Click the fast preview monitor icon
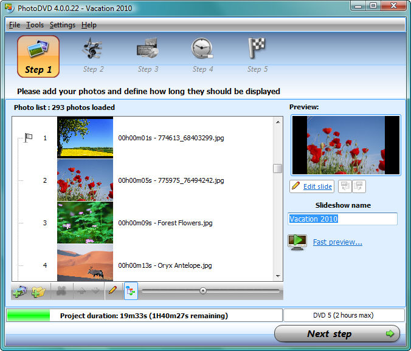This screenshot has height=351, width=411. pos(297,242)
